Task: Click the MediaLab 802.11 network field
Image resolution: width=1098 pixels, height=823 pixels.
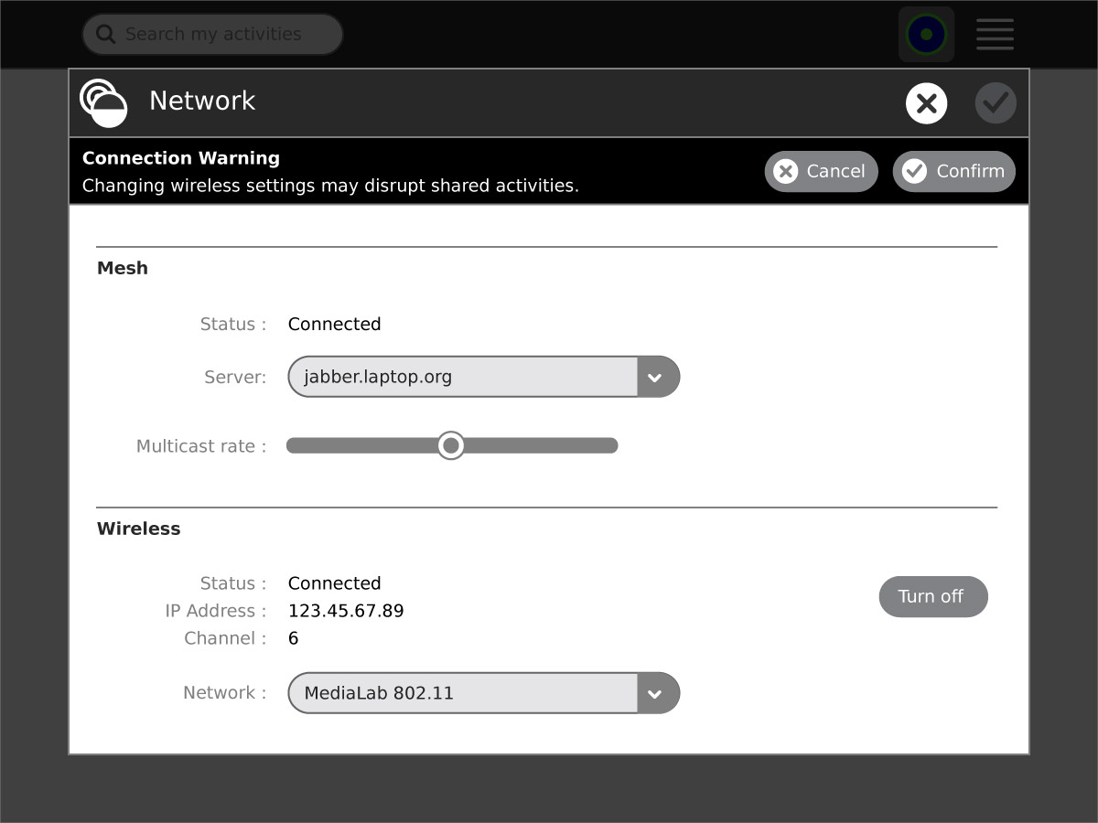Action: 462,693
